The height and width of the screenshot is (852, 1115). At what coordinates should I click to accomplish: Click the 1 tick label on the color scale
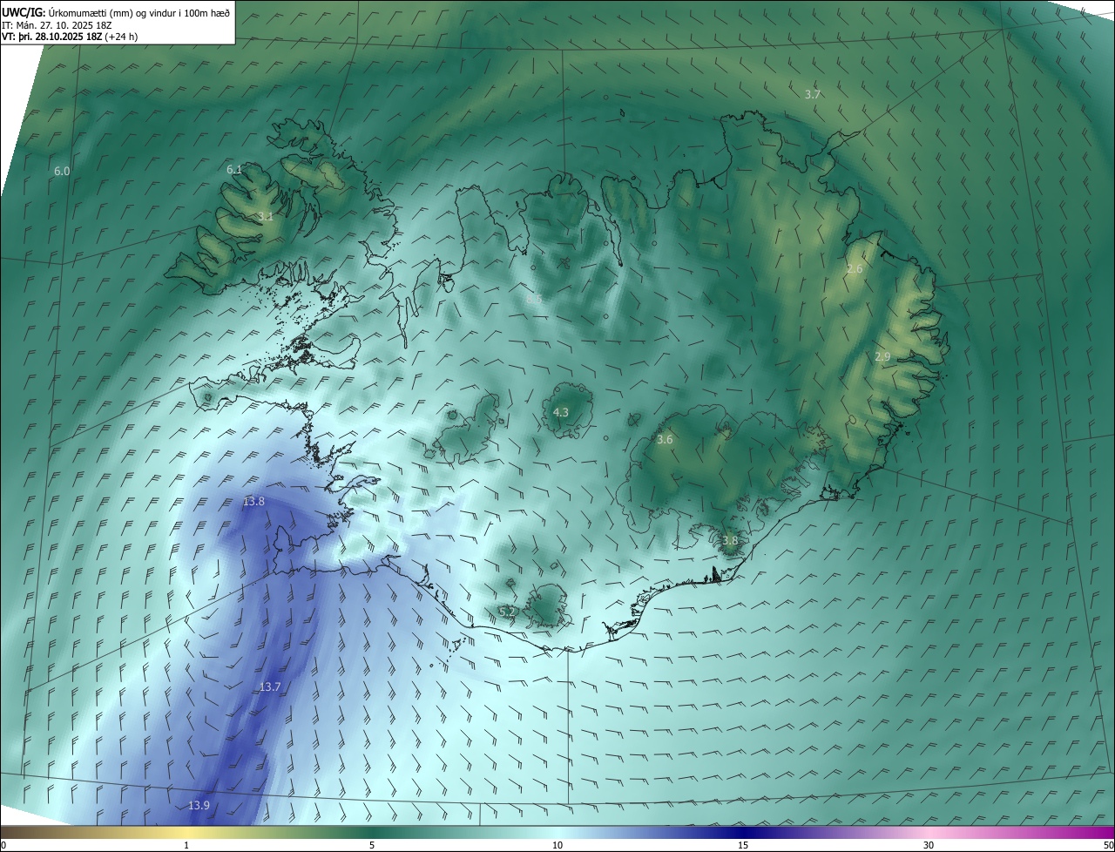click(x=186, y=845)
